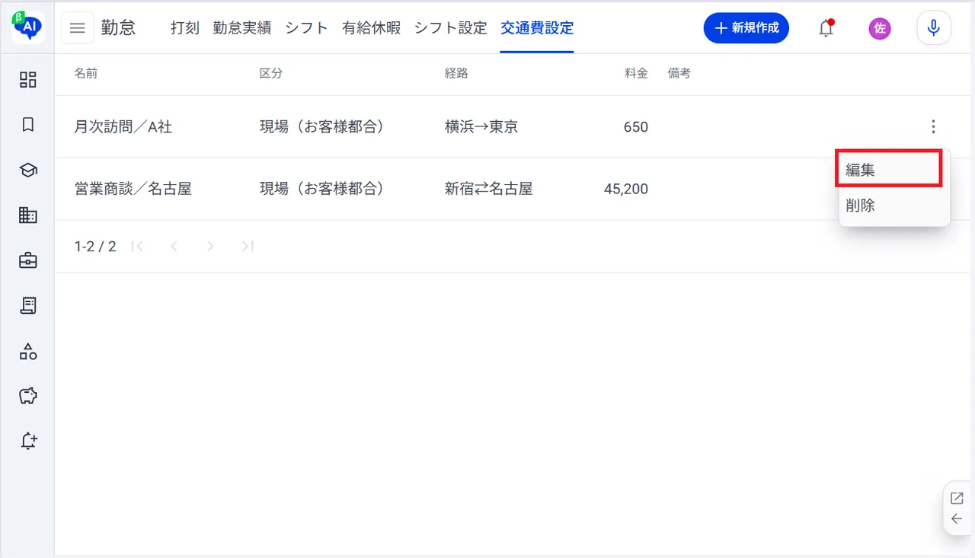The width and height of the screenshot is (975, 558).
Task: Click the open-in-new-window icon
Action: 957,499
